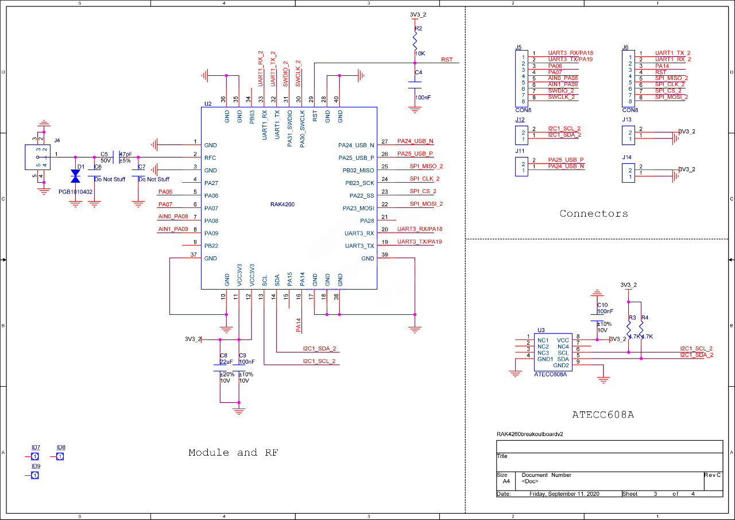Click the ID9 fiducial marker
Image resolution: width=735 pixels, height=520 pixels.
(35, 475)
